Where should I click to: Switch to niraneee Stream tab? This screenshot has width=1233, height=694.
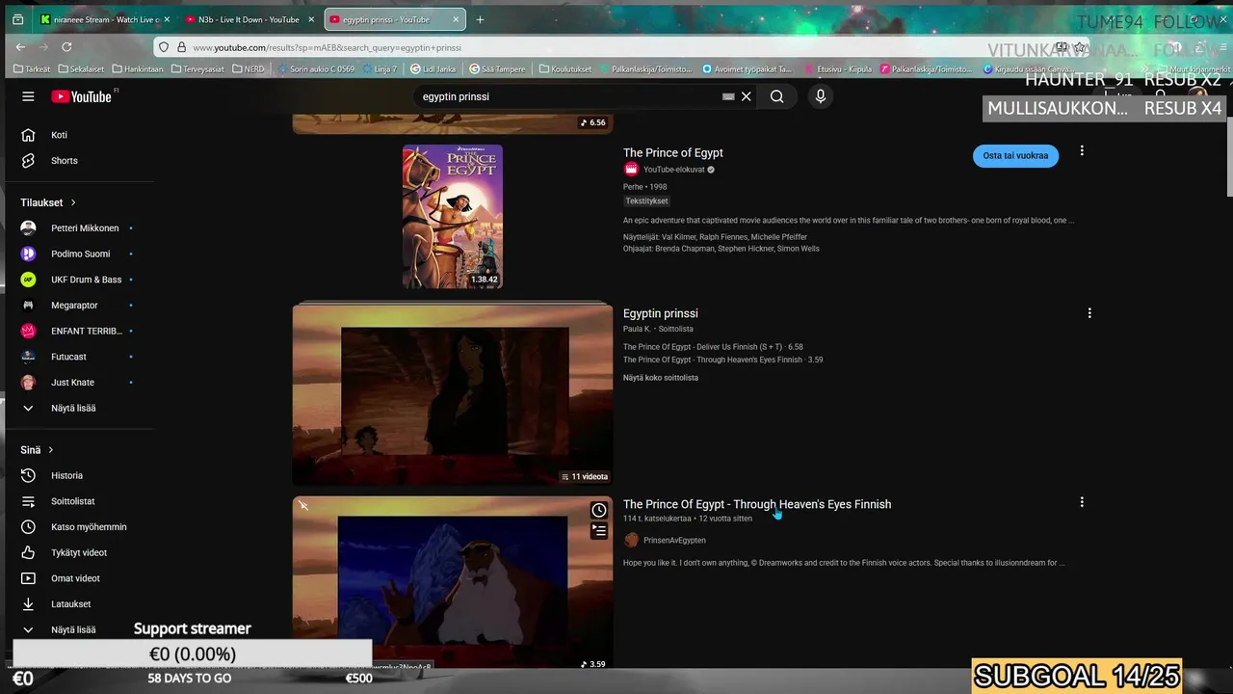pos(104,19)
